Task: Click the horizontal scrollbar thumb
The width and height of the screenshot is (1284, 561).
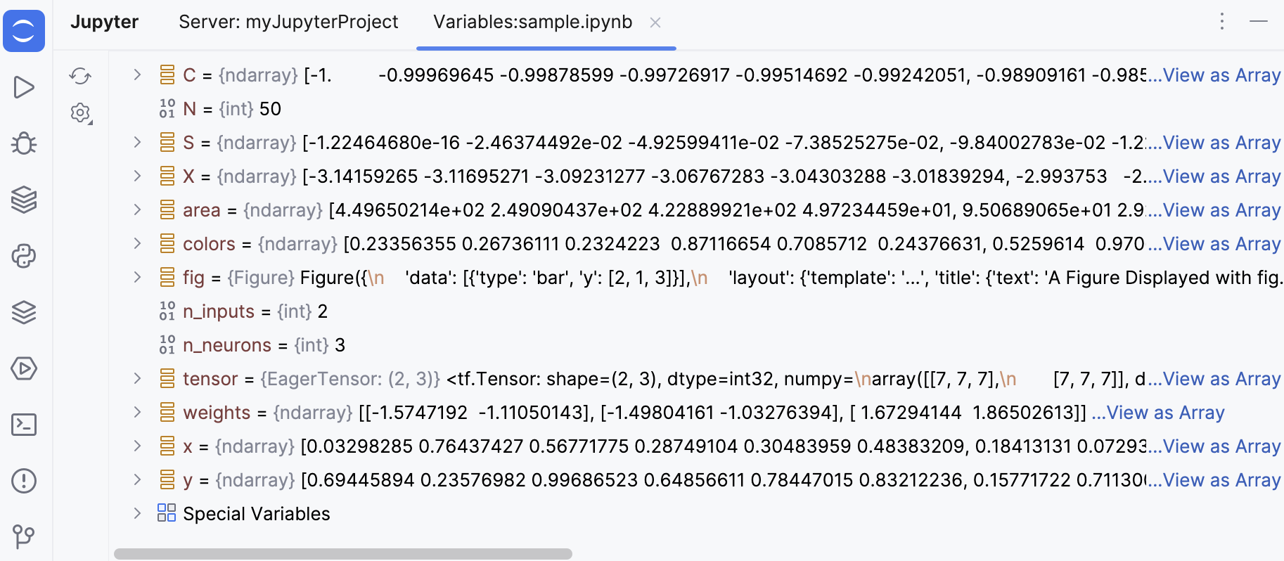Action: point(343,554)
